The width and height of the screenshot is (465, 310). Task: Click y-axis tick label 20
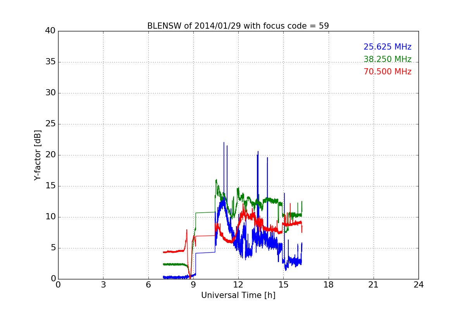click(x=50, y=155)
